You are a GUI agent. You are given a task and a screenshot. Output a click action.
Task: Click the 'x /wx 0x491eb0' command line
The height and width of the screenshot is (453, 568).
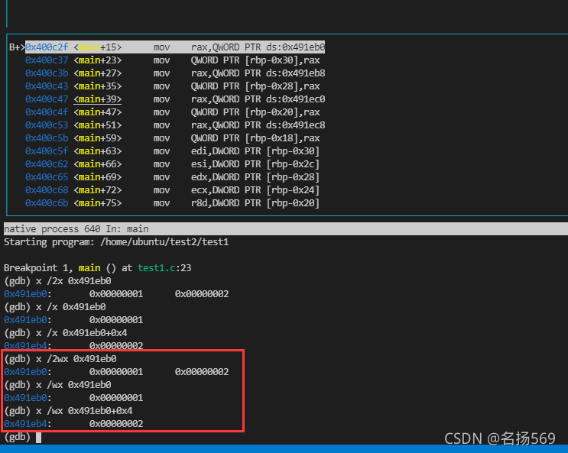(57, 385)
